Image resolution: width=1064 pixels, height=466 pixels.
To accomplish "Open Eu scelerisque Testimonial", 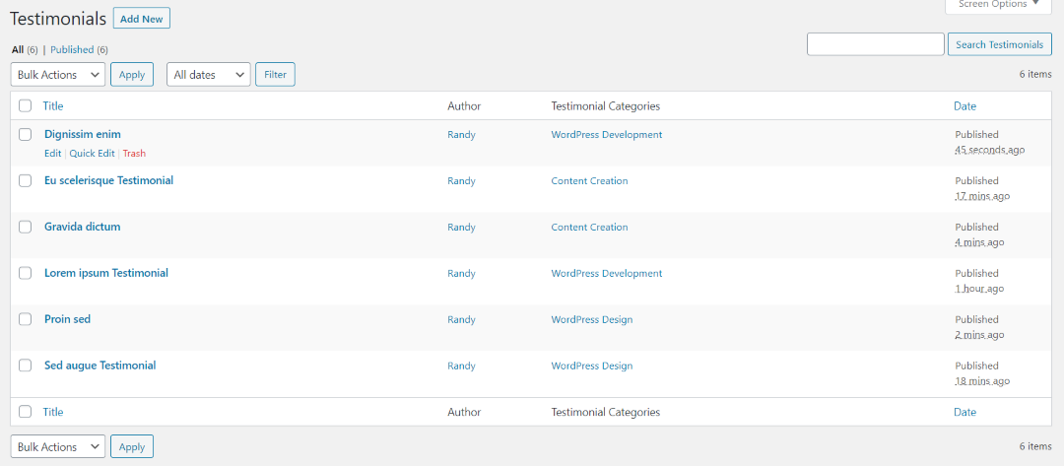I will [108, 180].
